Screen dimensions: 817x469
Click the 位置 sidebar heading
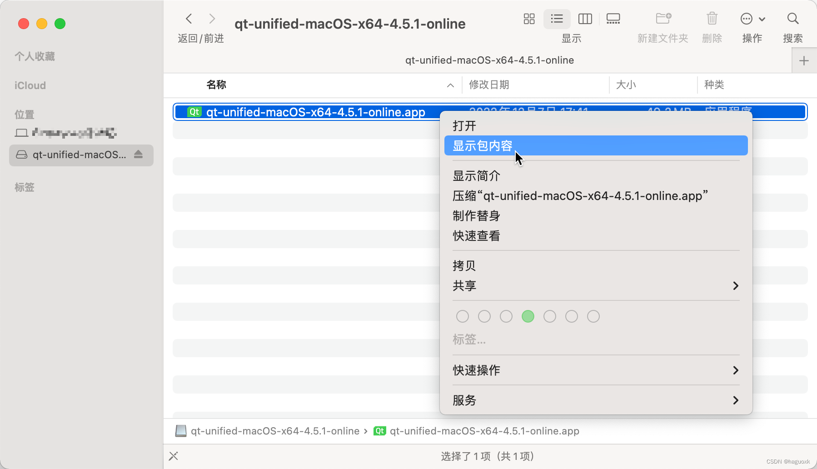(x=25, y=115)
